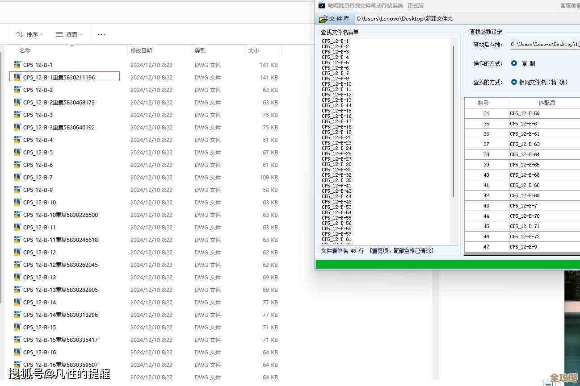Select the 复制 operation radio button
The height and width of the screenshot is (386, 580).
click(x=514, y=63)
